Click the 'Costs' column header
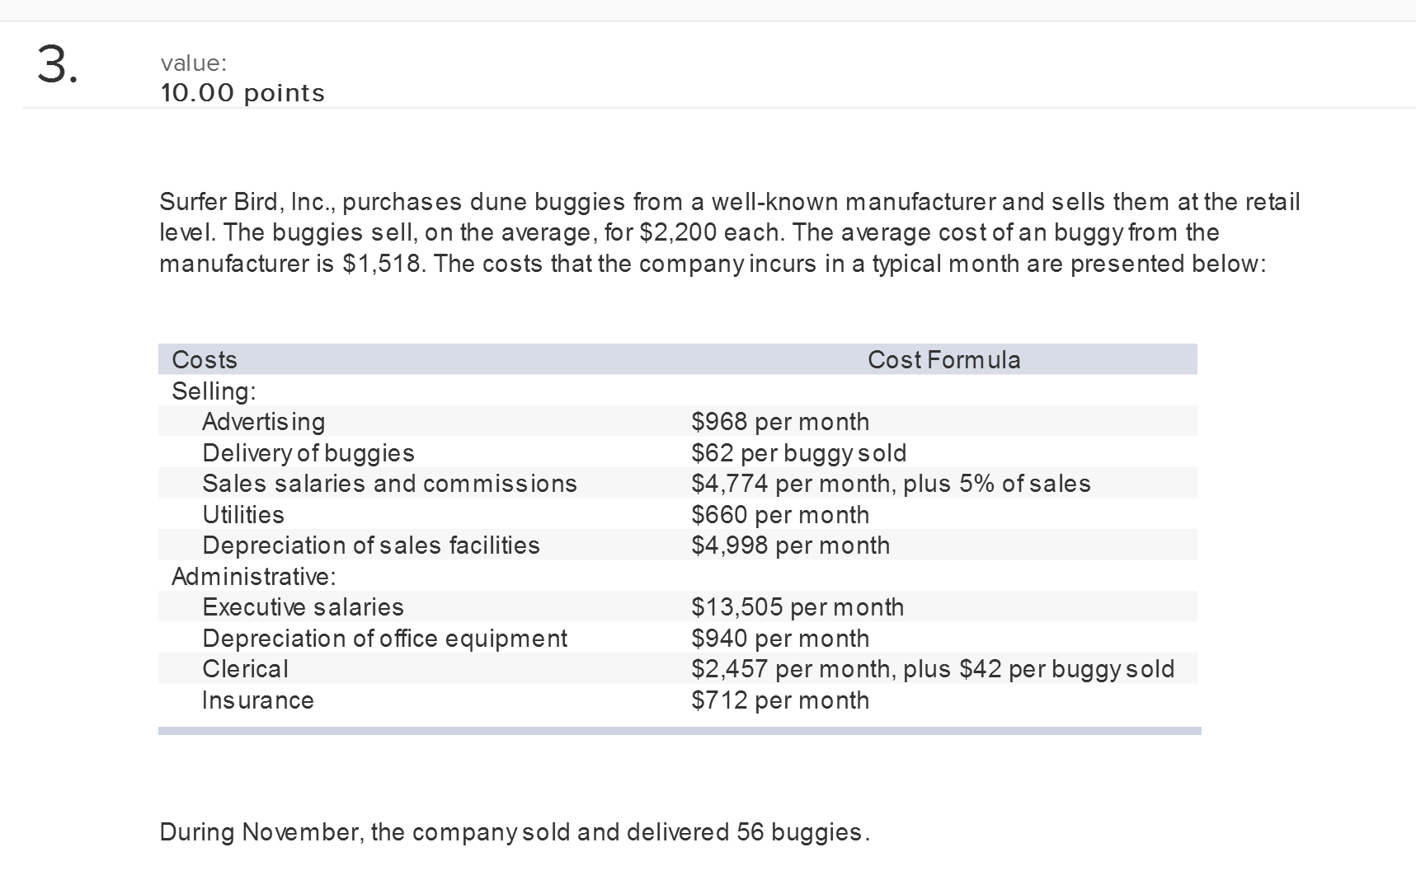 pos(205,359)
